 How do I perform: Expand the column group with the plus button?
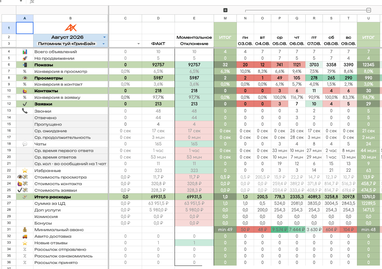point(225,10)
